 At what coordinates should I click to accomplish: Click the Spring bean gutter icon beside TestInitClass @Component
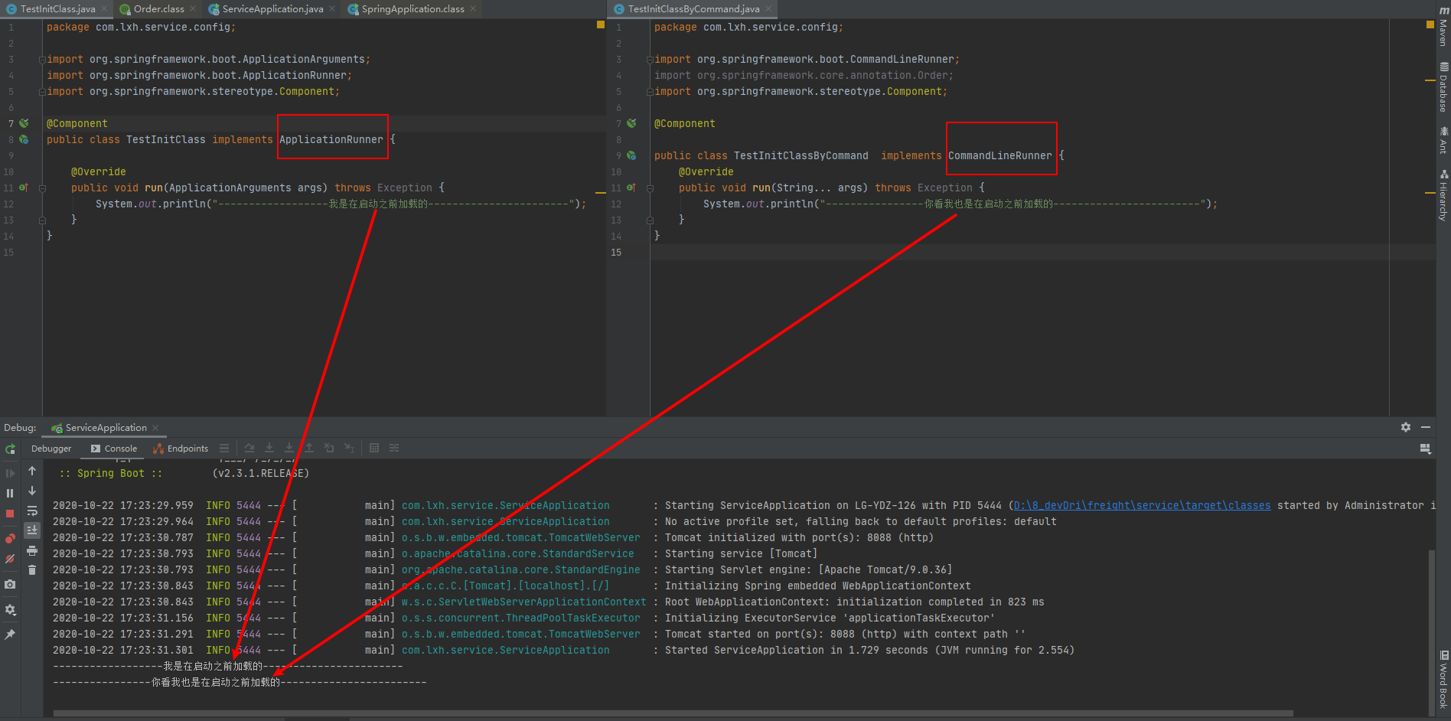(24, 123)
